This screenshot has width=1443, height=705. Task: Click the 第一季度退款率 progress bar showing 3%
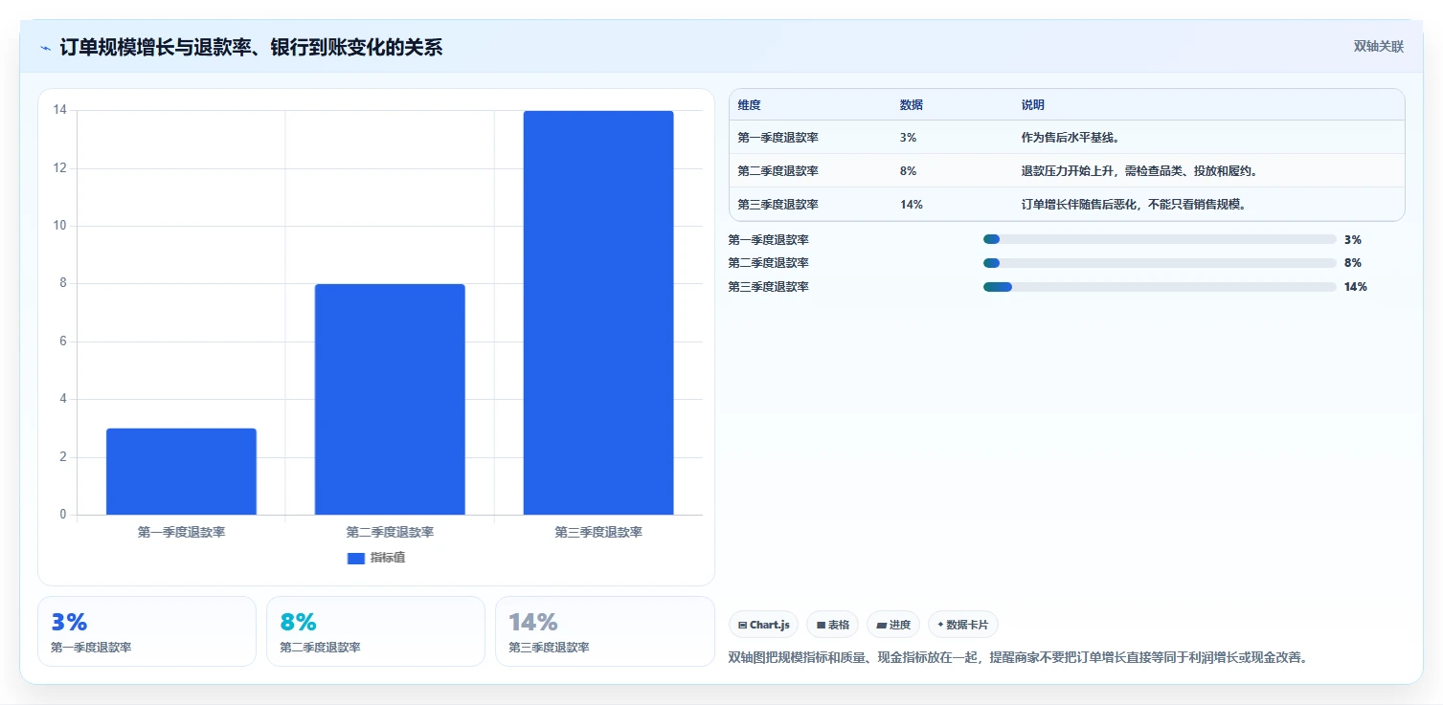pos(1160,239)
